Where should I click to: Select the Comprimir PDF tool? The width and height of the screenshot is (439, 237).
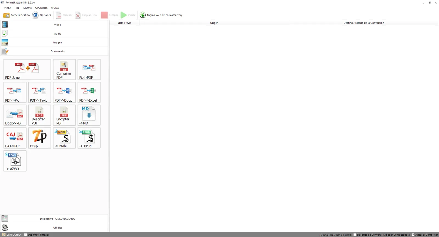click(x=64, y=70)
